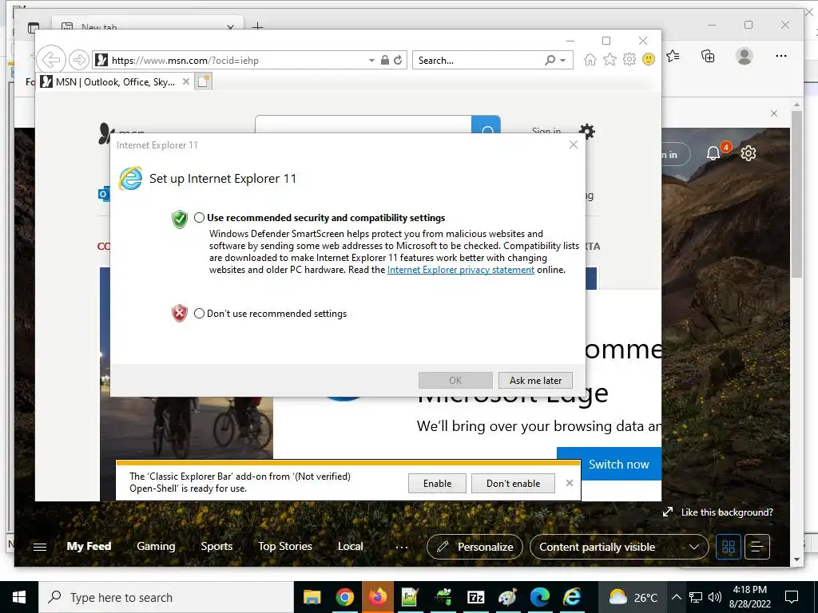Open Edge notifications bell icon
818x613 pixels.
[x=713, y=153]
